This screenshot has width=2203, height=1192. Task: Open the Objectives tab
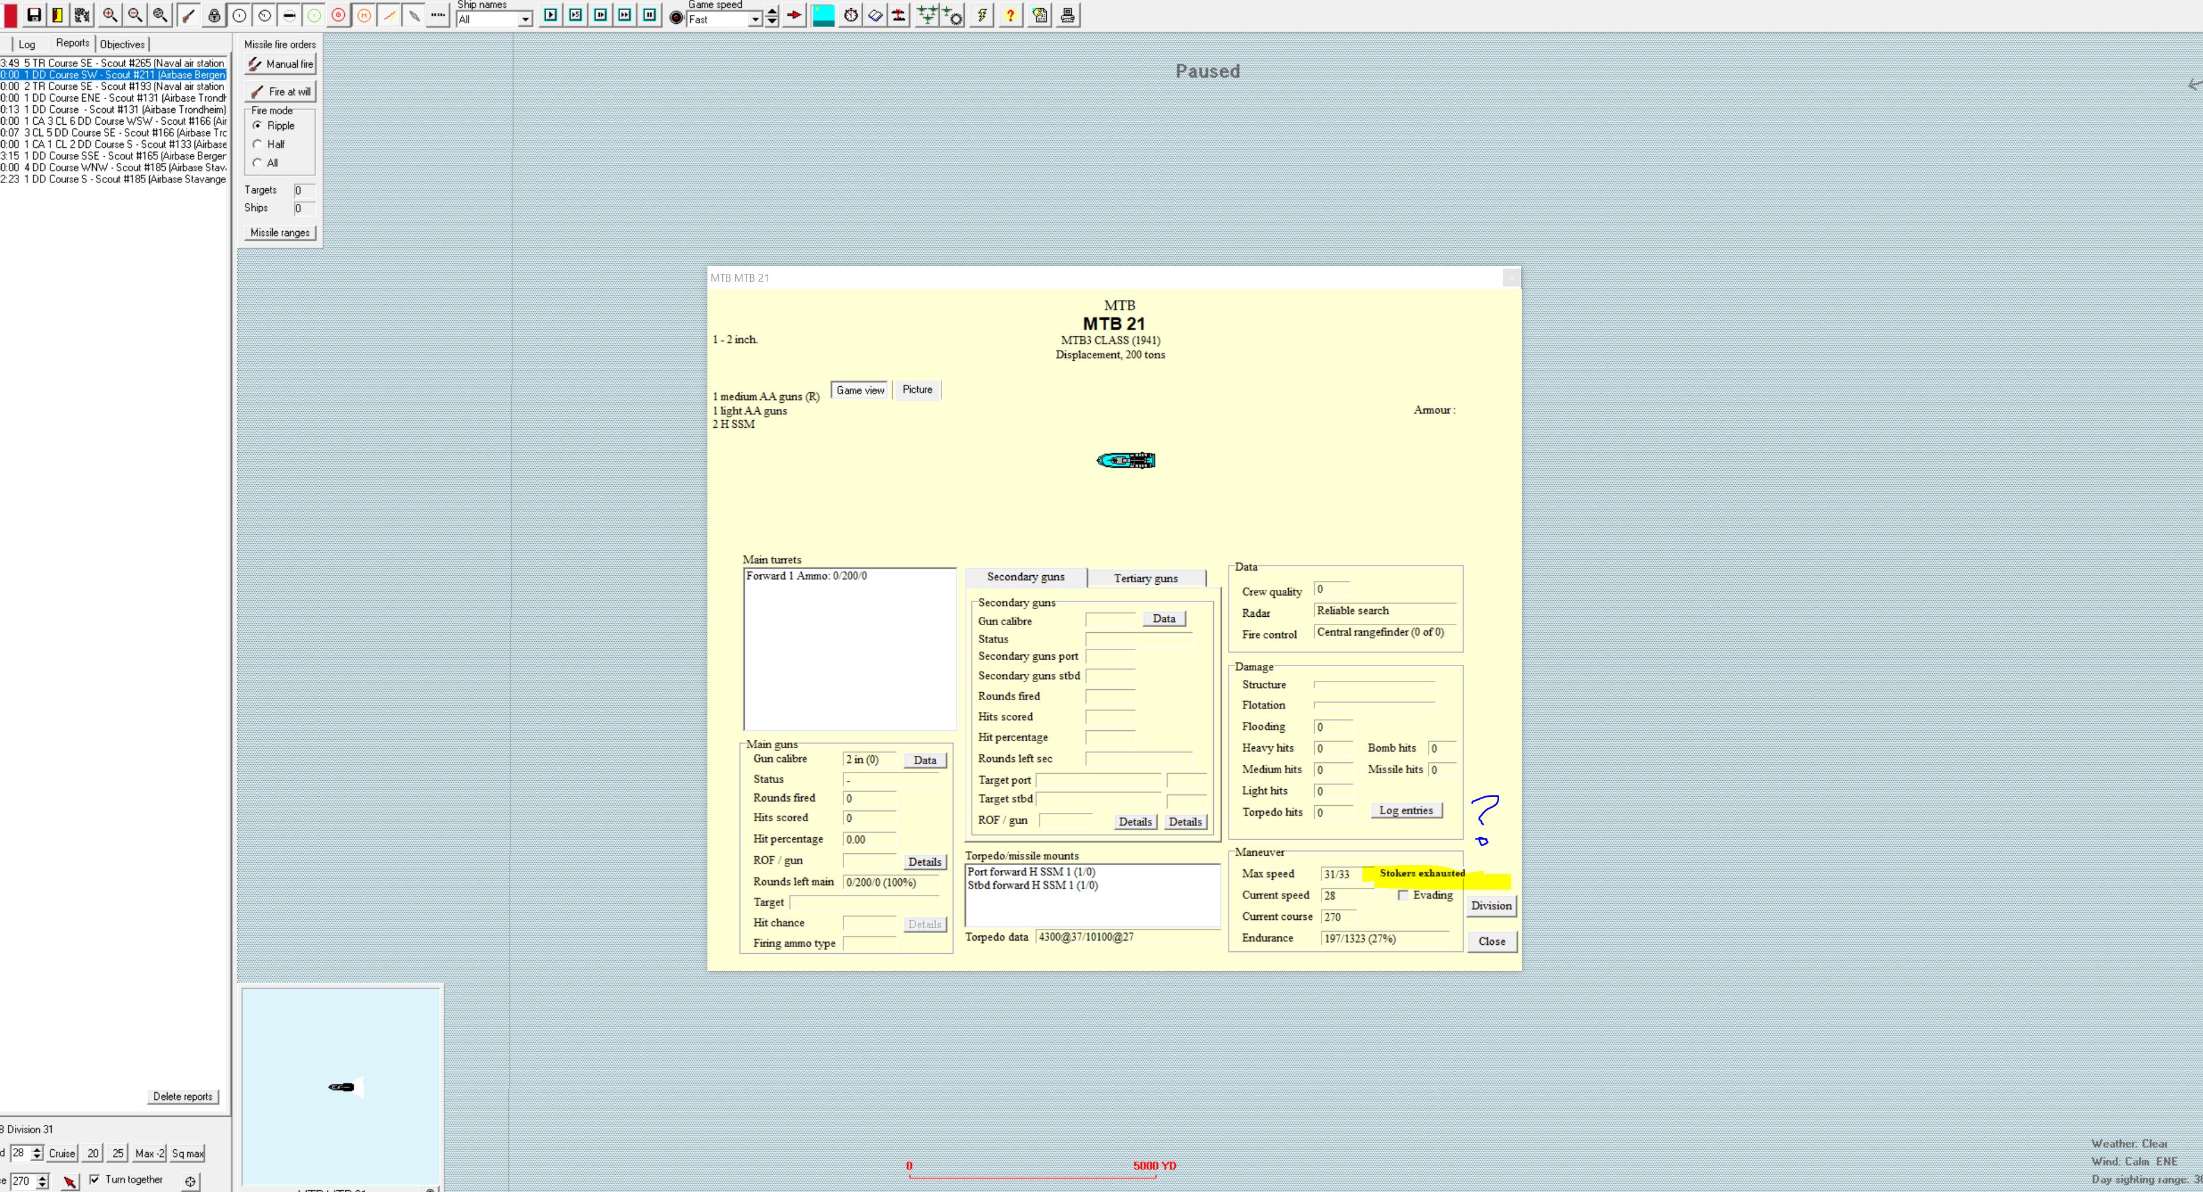pyautogui.click(x=122, y=45)
